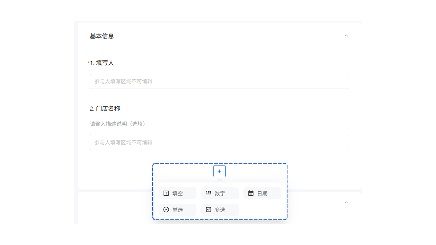Click the 门店名称 answer input box
Viewport: 436px width, 245px height.
click(219, 142)
